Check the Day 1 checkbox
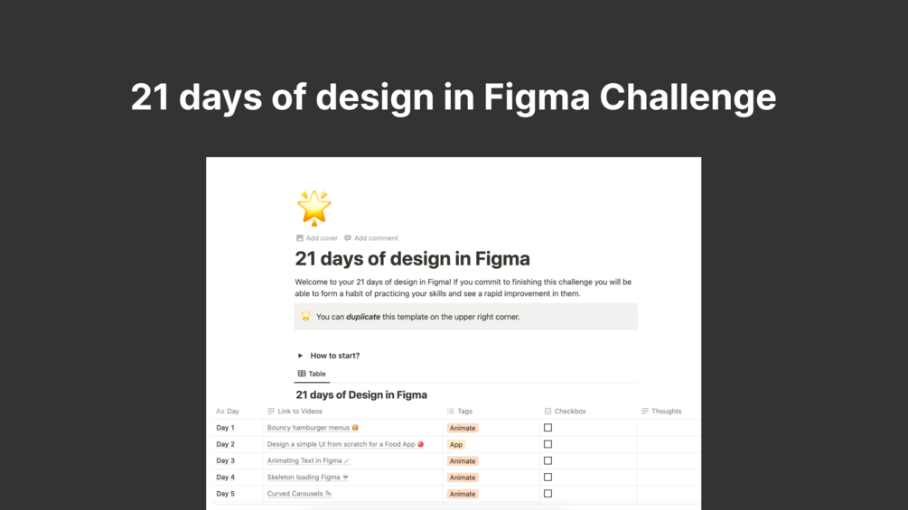The height and width of the screenshot is (510, 908). pyautogui.click(x=548, y=428)
